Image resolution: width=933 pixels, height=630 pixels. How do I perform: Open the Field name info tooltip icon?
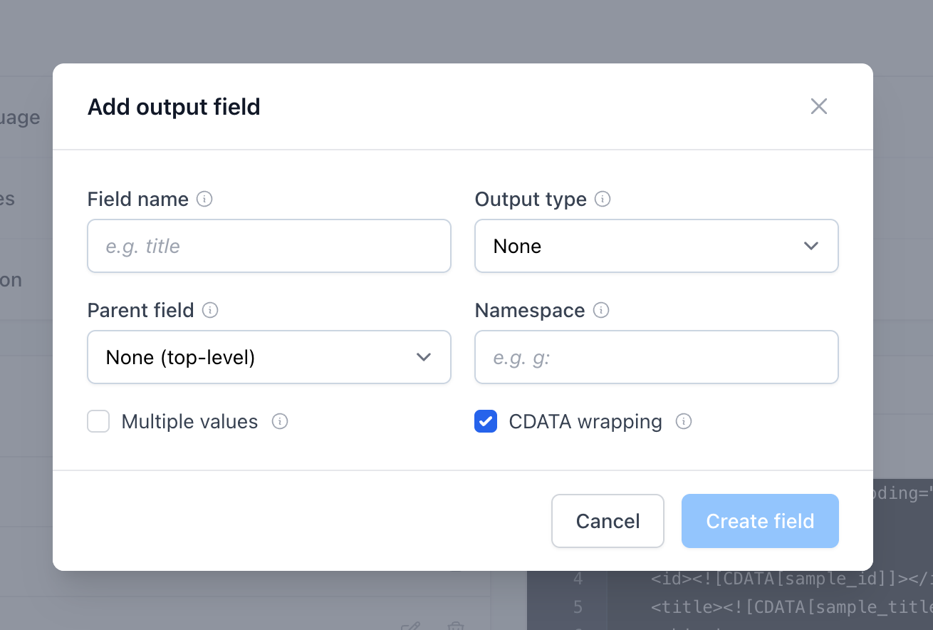[x=204, y=200]
